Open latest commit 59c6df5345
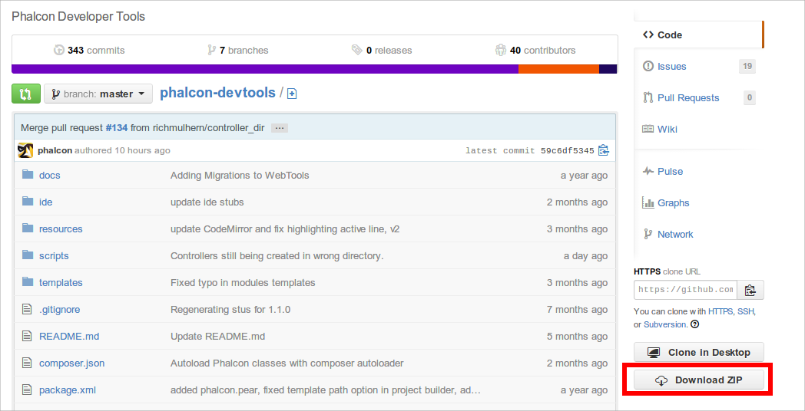Viewport: 805px width, 411px height. coord(568,150)
